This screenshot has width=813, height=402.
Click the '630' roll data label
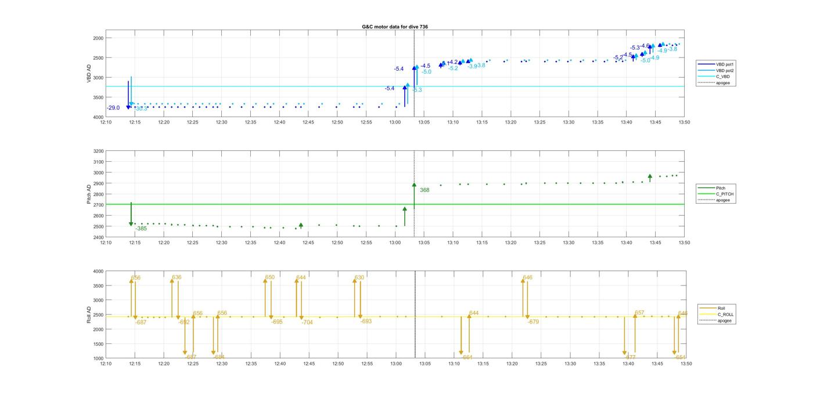[359, 277]
